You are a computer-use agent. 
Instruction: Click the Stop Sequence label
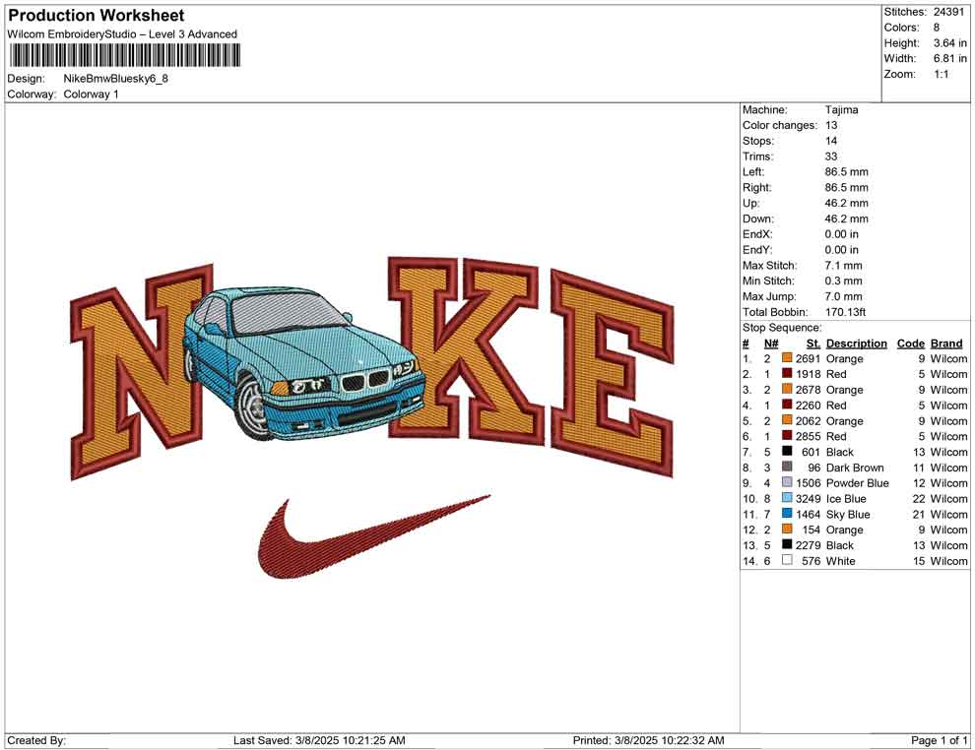pos(782,328)
